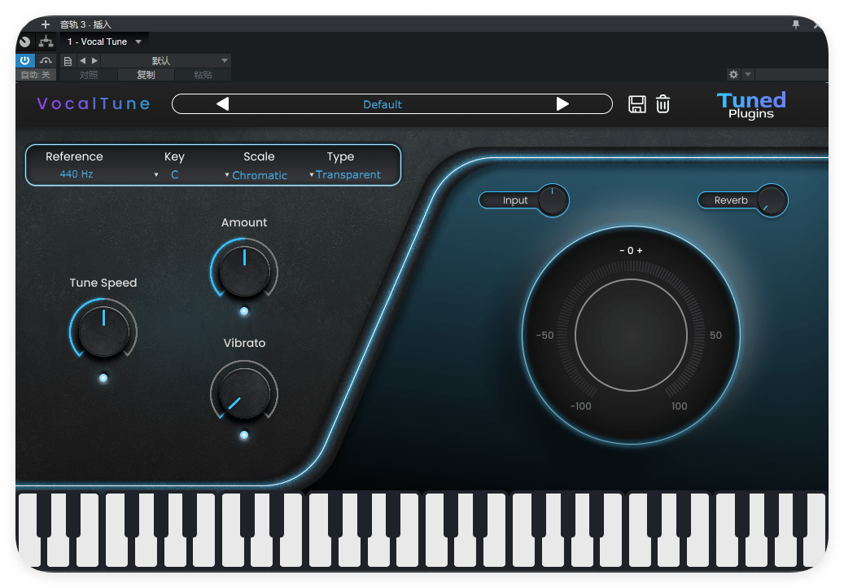Click the VocalTune title text
Image resolution: width=844 pixels, height=588 pixels.
tap(94, 103)
